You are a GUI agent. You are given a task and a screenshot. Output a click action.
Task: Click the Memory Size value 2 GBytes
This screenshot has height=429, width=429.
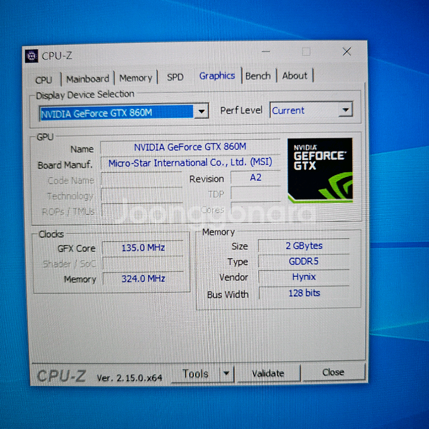pyautogui.click(x=304, y=246)
